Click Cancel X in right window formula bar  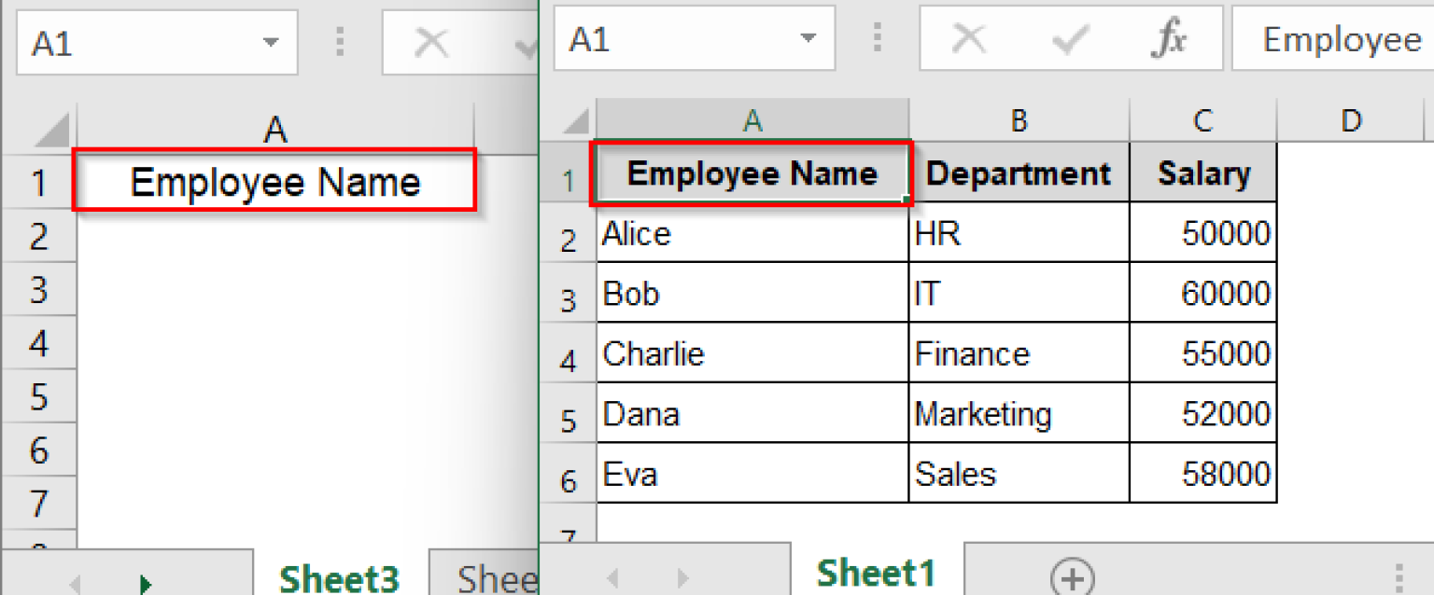pyautogui.click(x=971, y=40)
